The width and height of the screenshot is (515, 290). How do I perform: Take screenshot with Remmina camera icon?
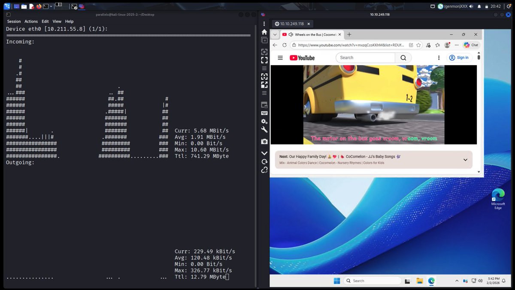coord(264,141)
